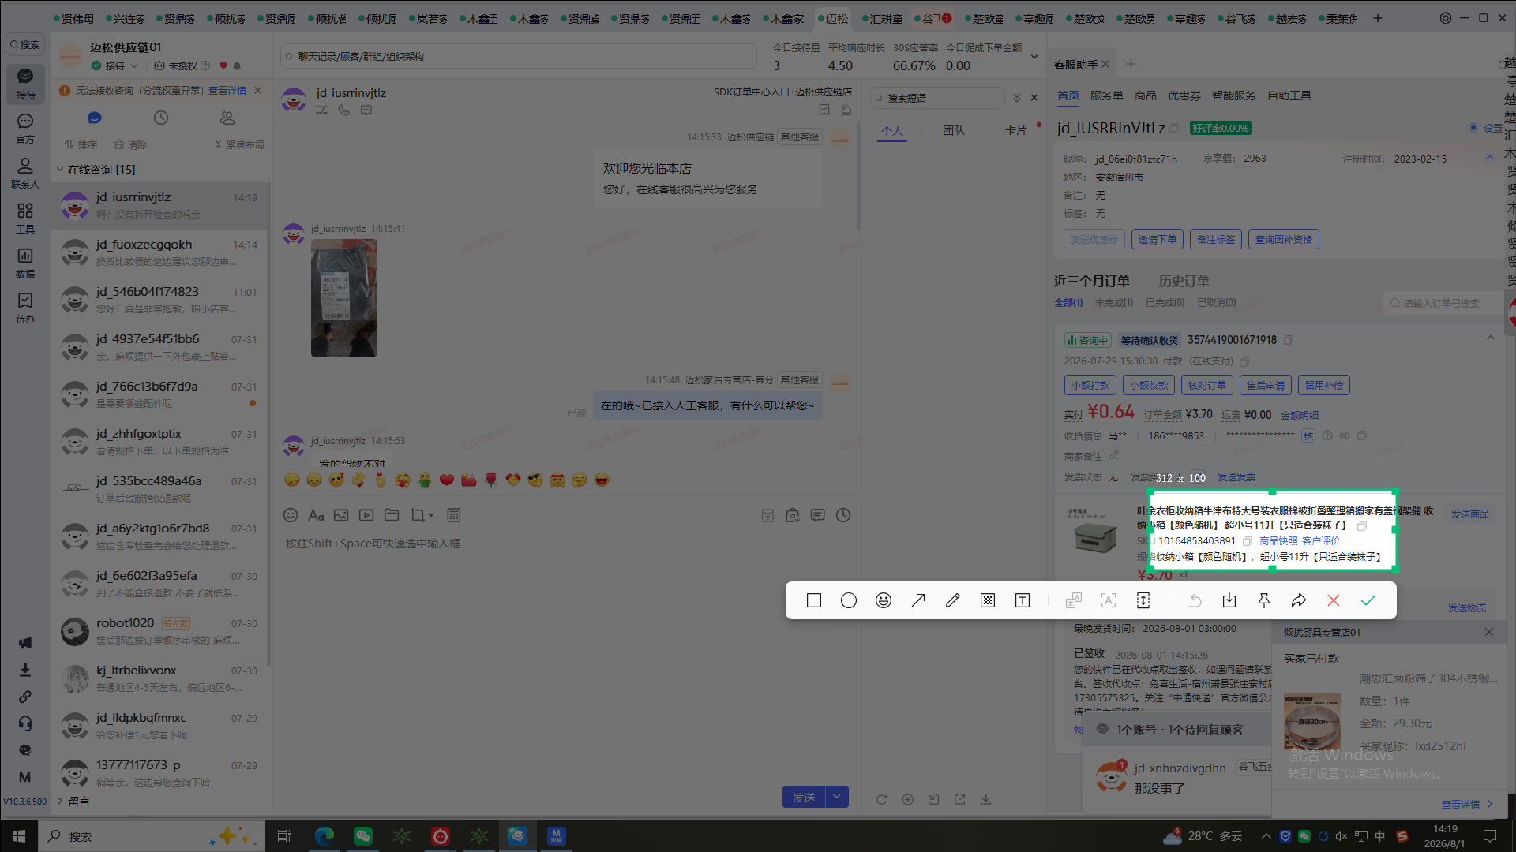1516x852 pixels.
Task: Open chat history clock icon in input toolbar
Action: pos(843,515)
